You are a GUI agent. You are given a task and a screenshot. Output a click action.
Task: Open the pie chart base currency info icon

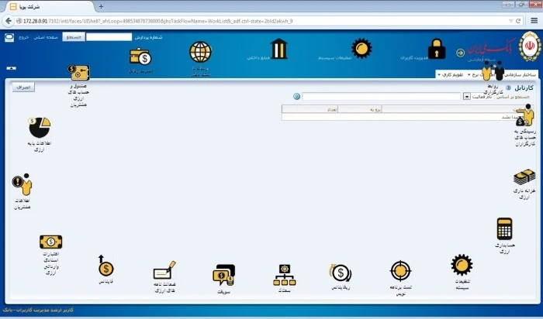(x=39, y=128)
